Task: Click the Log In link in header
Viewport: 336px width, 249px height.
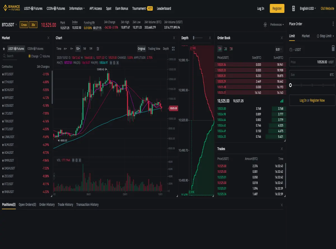Action: click(x=261, y=8)
